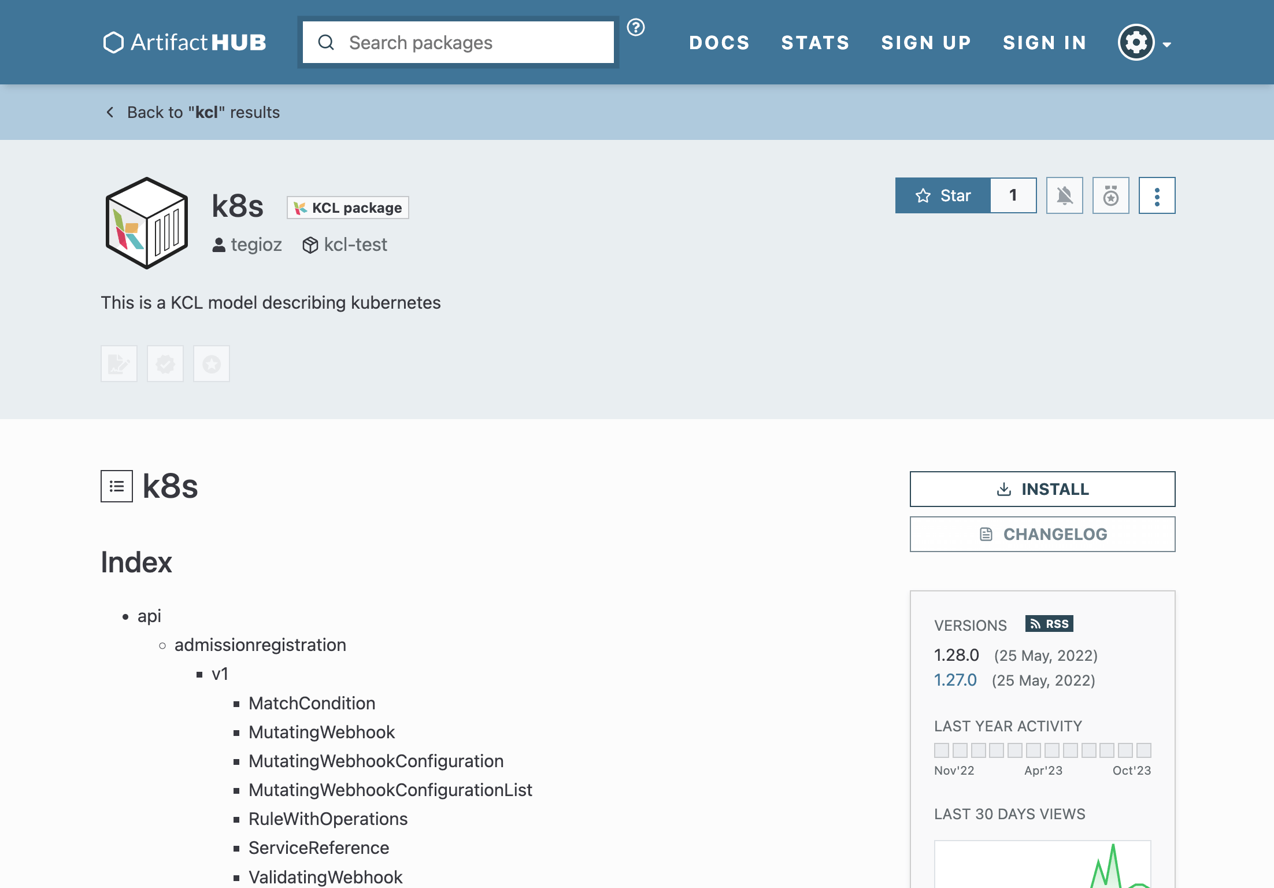Screen dimensions: 1274x888
Task: Go to SIGN IN
Action: (x=1045, y=42)
